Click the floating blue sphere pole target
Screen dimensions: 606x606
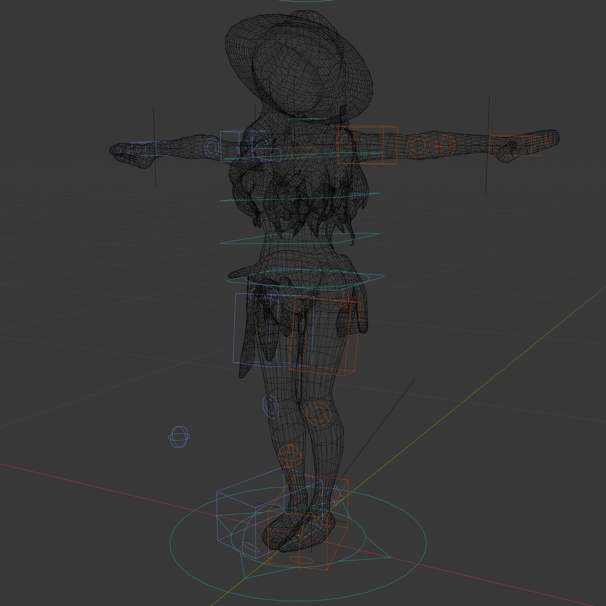179,437
